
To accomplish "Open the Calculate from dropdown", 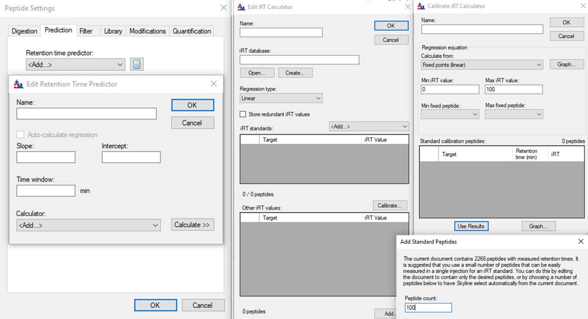I will pos(482,65).
